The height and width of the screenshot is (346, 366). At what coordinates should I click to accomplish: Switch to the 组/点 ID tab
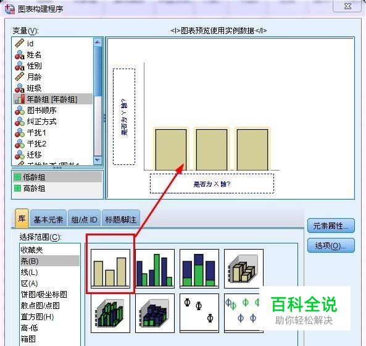click(85, 219)
